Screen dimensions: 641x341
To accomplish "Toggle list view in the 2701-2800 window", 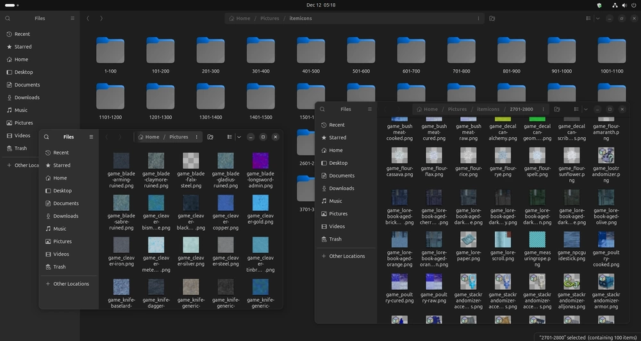I will pos(576,110).
